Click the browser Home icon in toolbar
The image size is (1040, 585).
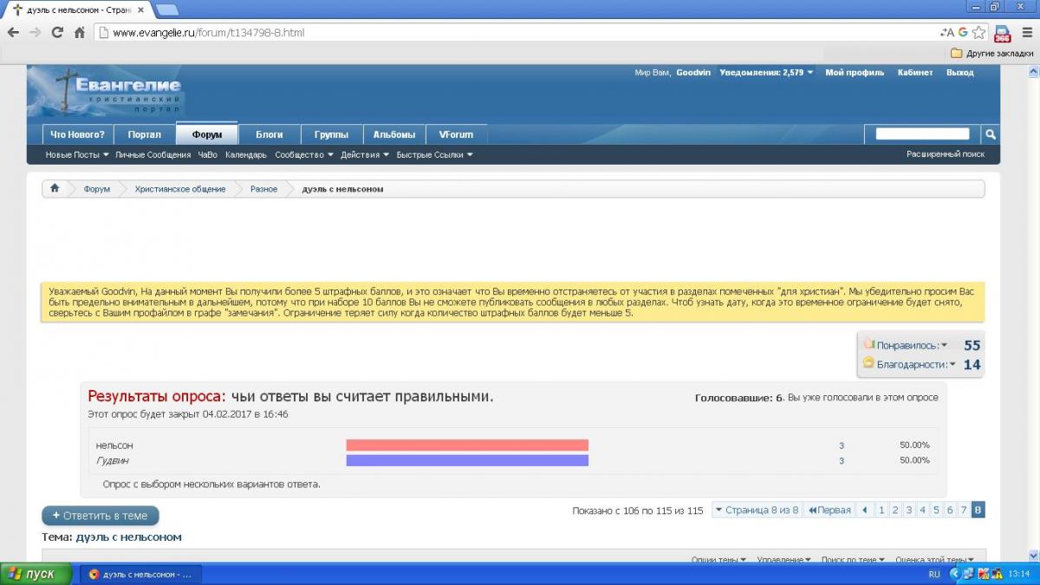coord(80,33)
